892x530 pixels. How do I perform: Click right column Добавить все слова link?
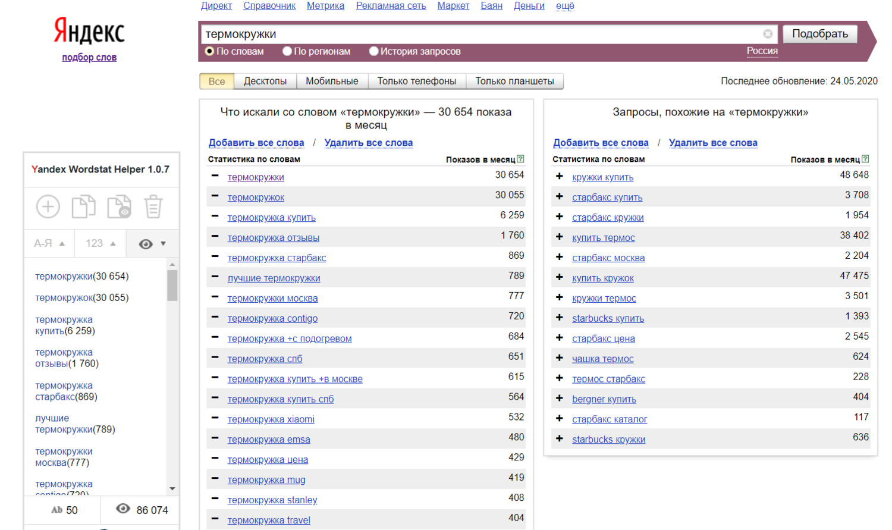pos(601,143)
